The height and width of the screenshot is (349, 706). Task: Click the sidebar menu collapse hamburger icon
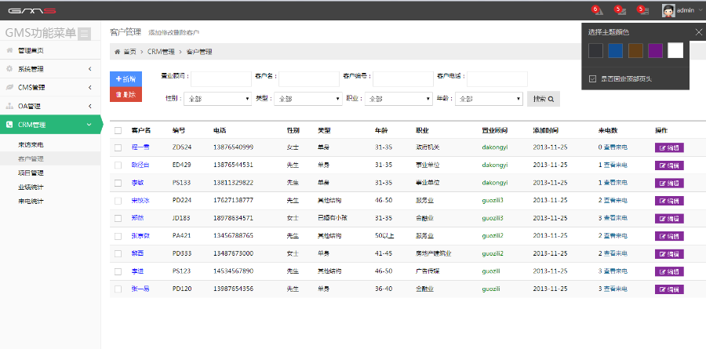85,34
